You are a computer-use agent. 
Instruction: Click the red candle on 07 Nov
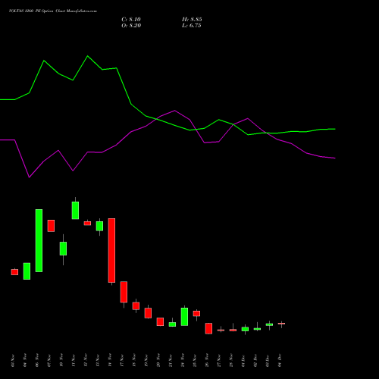[x=51, y=226]
